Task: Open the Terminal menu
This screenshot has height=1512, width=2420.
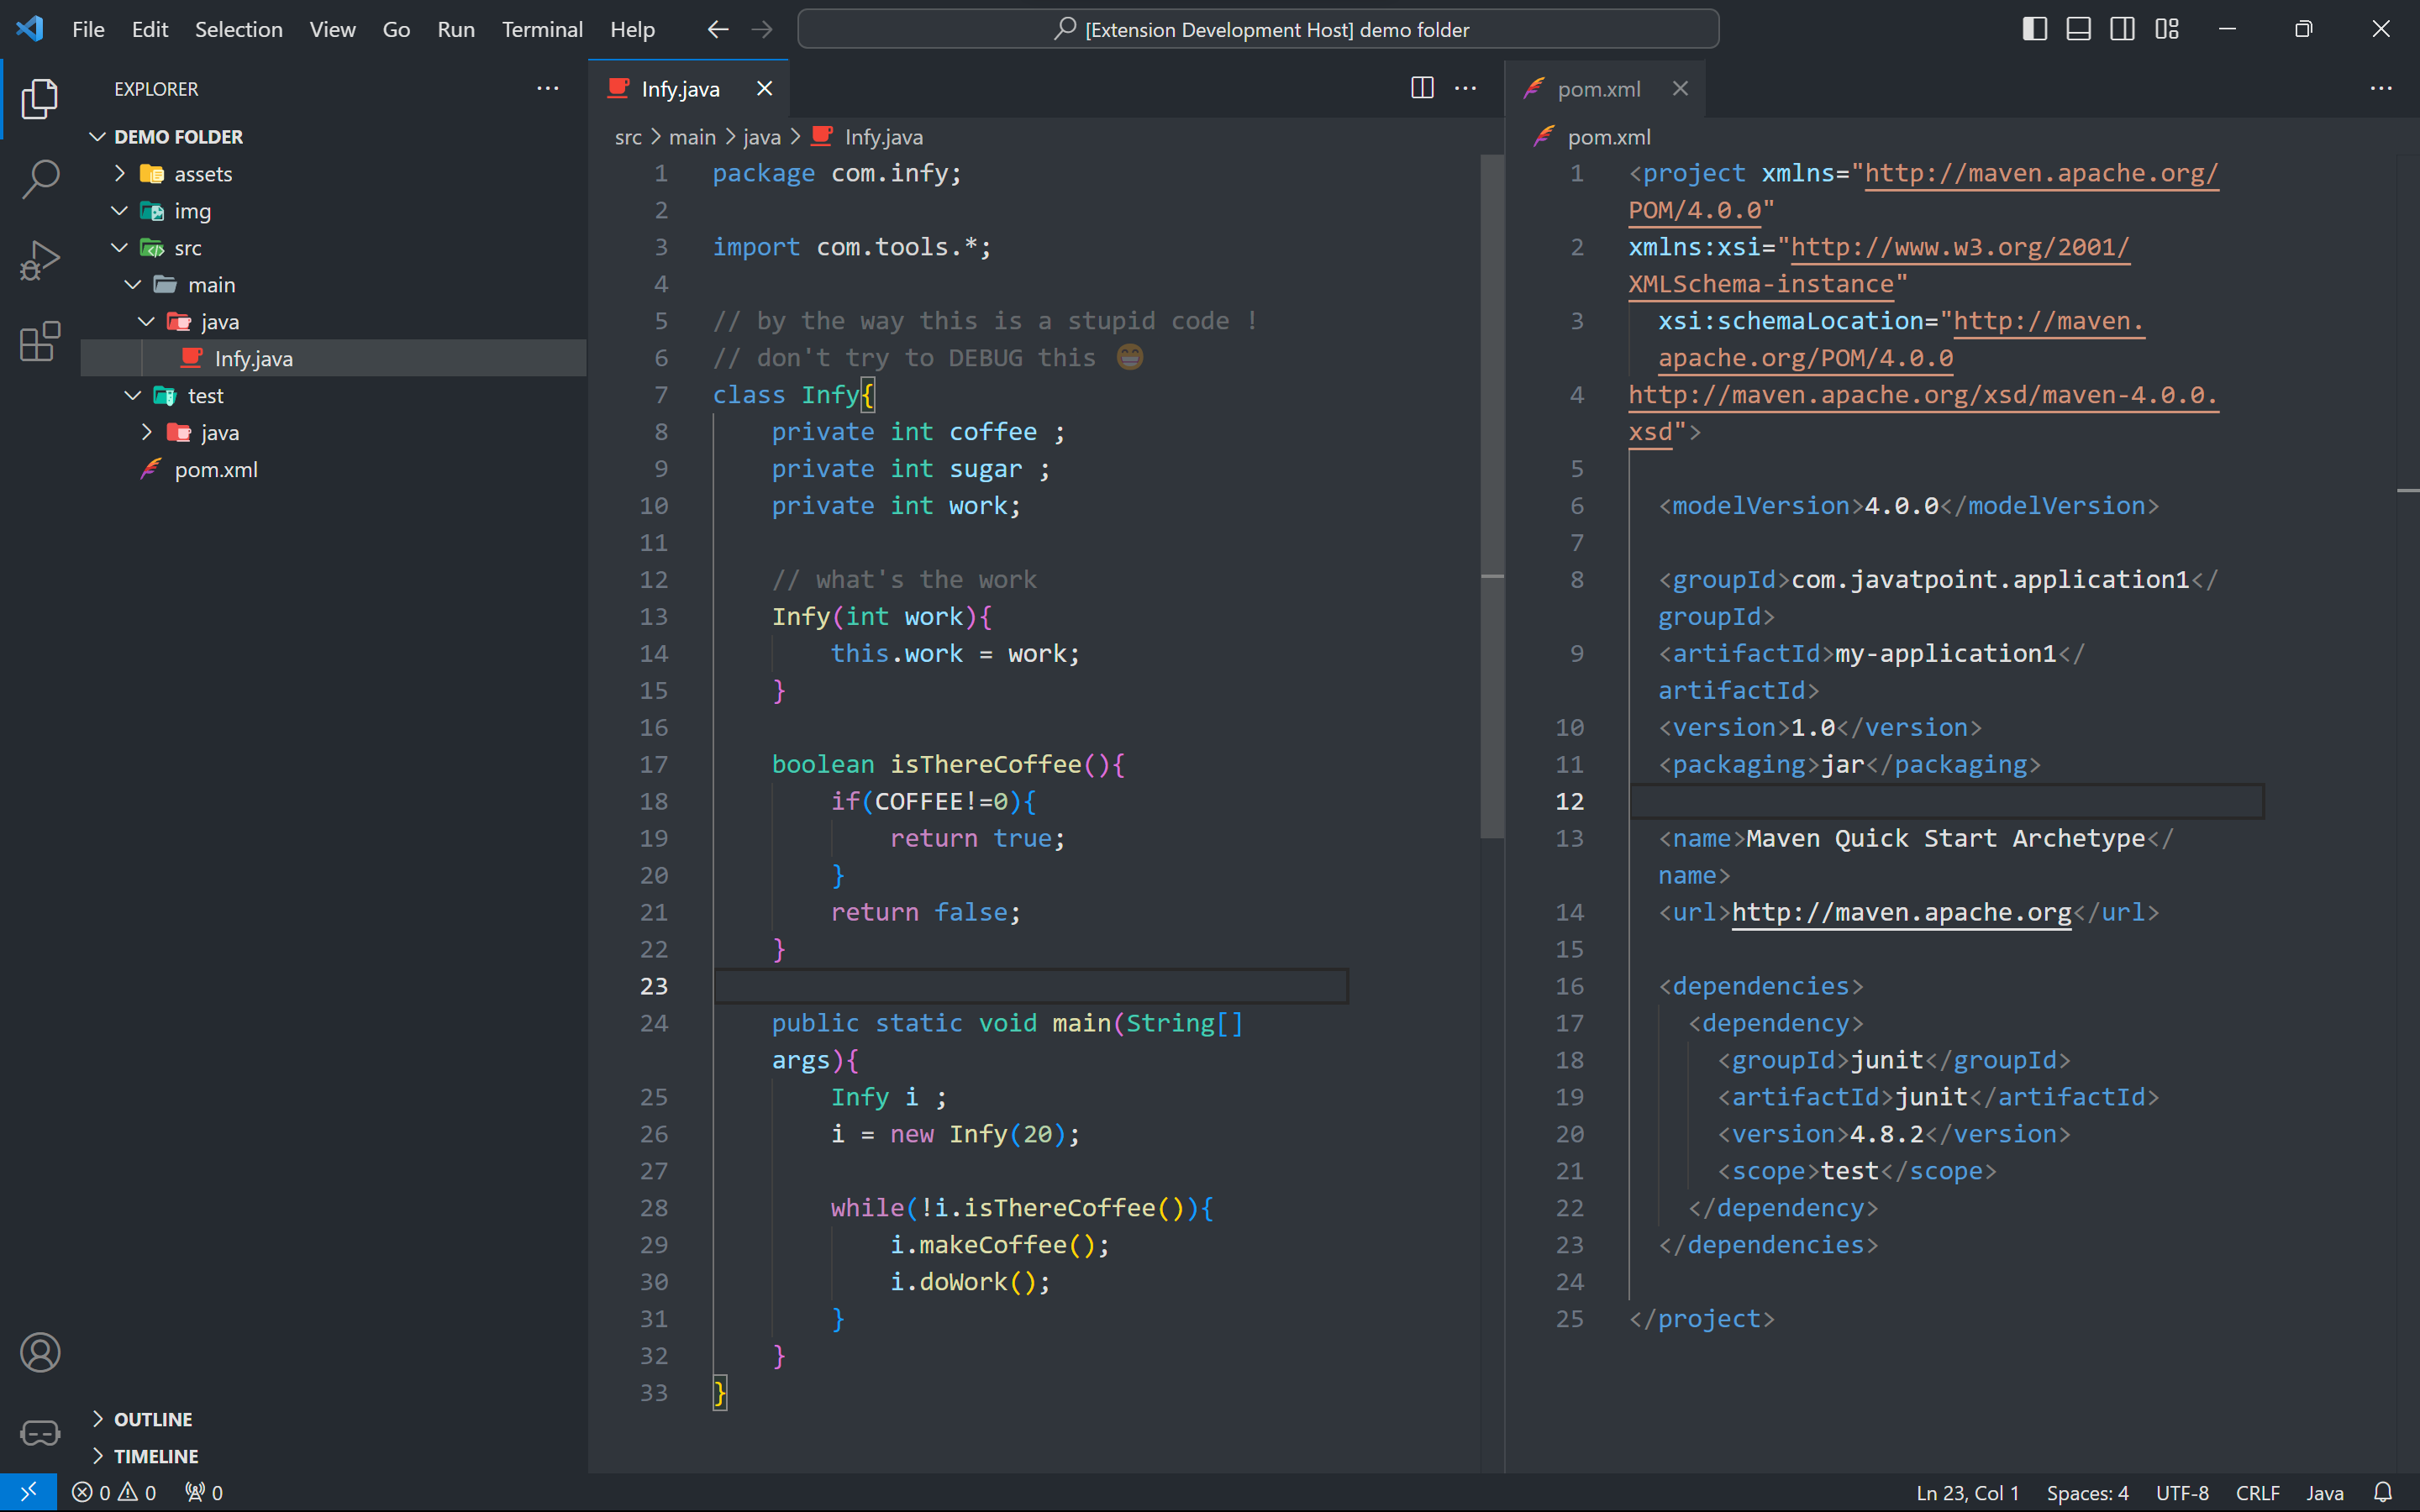Action: pyautogui.click(x=542, y=29)
